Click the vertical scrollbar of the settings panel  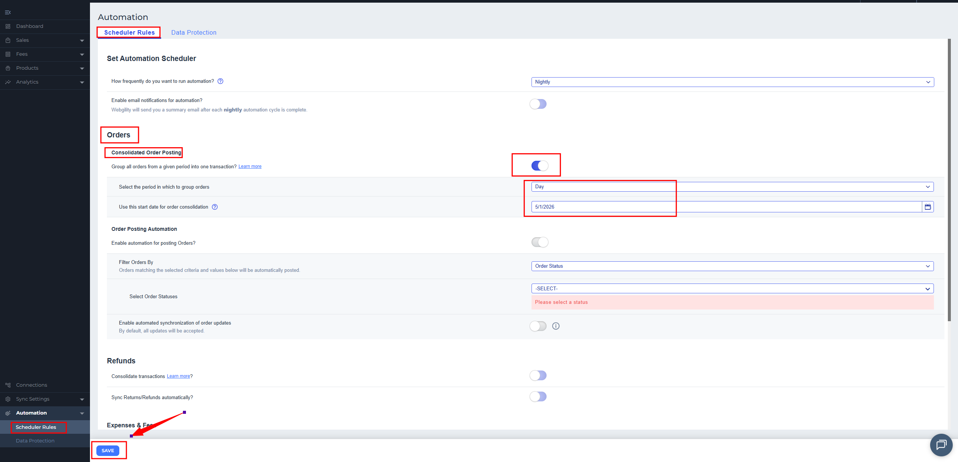click(x=949, y=180)
